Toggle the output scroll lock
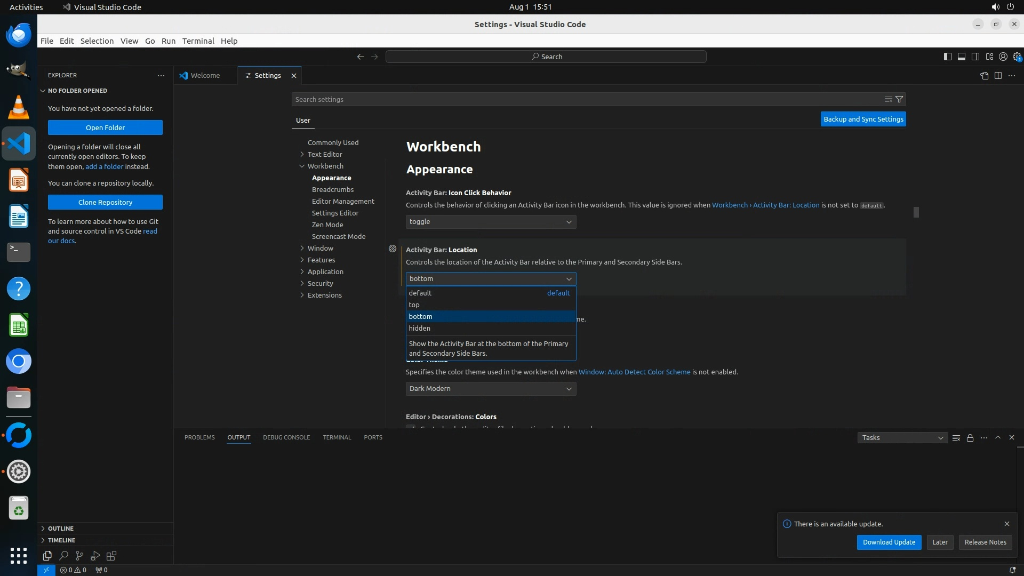 pos(970,438)
